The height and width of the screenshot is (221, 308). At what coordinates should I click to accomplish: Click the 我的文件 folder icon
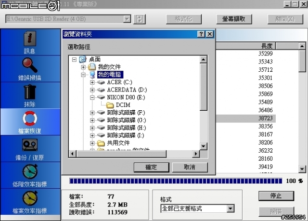pyautogui.click(x=92, y=67)
